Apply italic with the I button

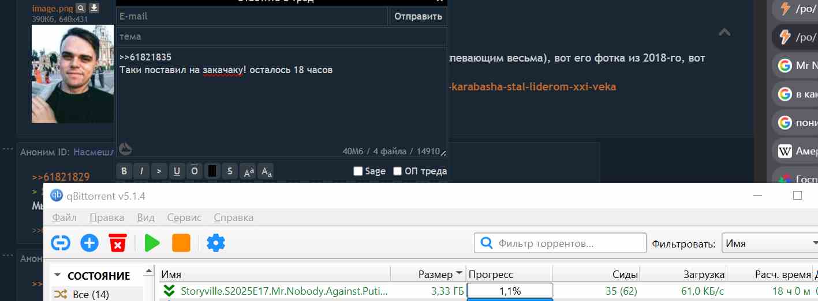click(x=141, y=171)
